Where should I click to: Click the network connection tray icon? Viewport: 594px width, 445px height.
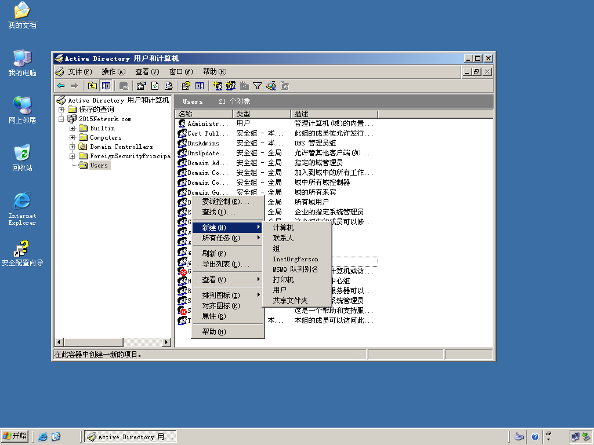(575, 437)
